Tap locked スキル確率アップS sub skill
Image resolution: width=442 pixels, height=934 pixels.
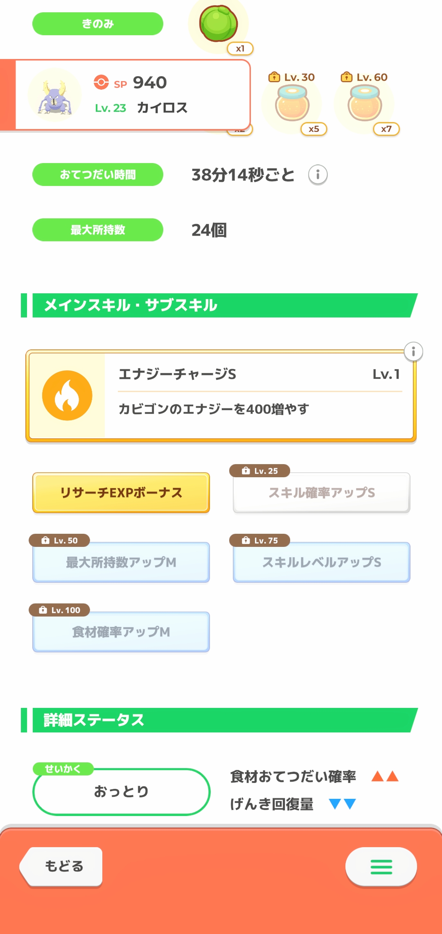pos(322,492)
